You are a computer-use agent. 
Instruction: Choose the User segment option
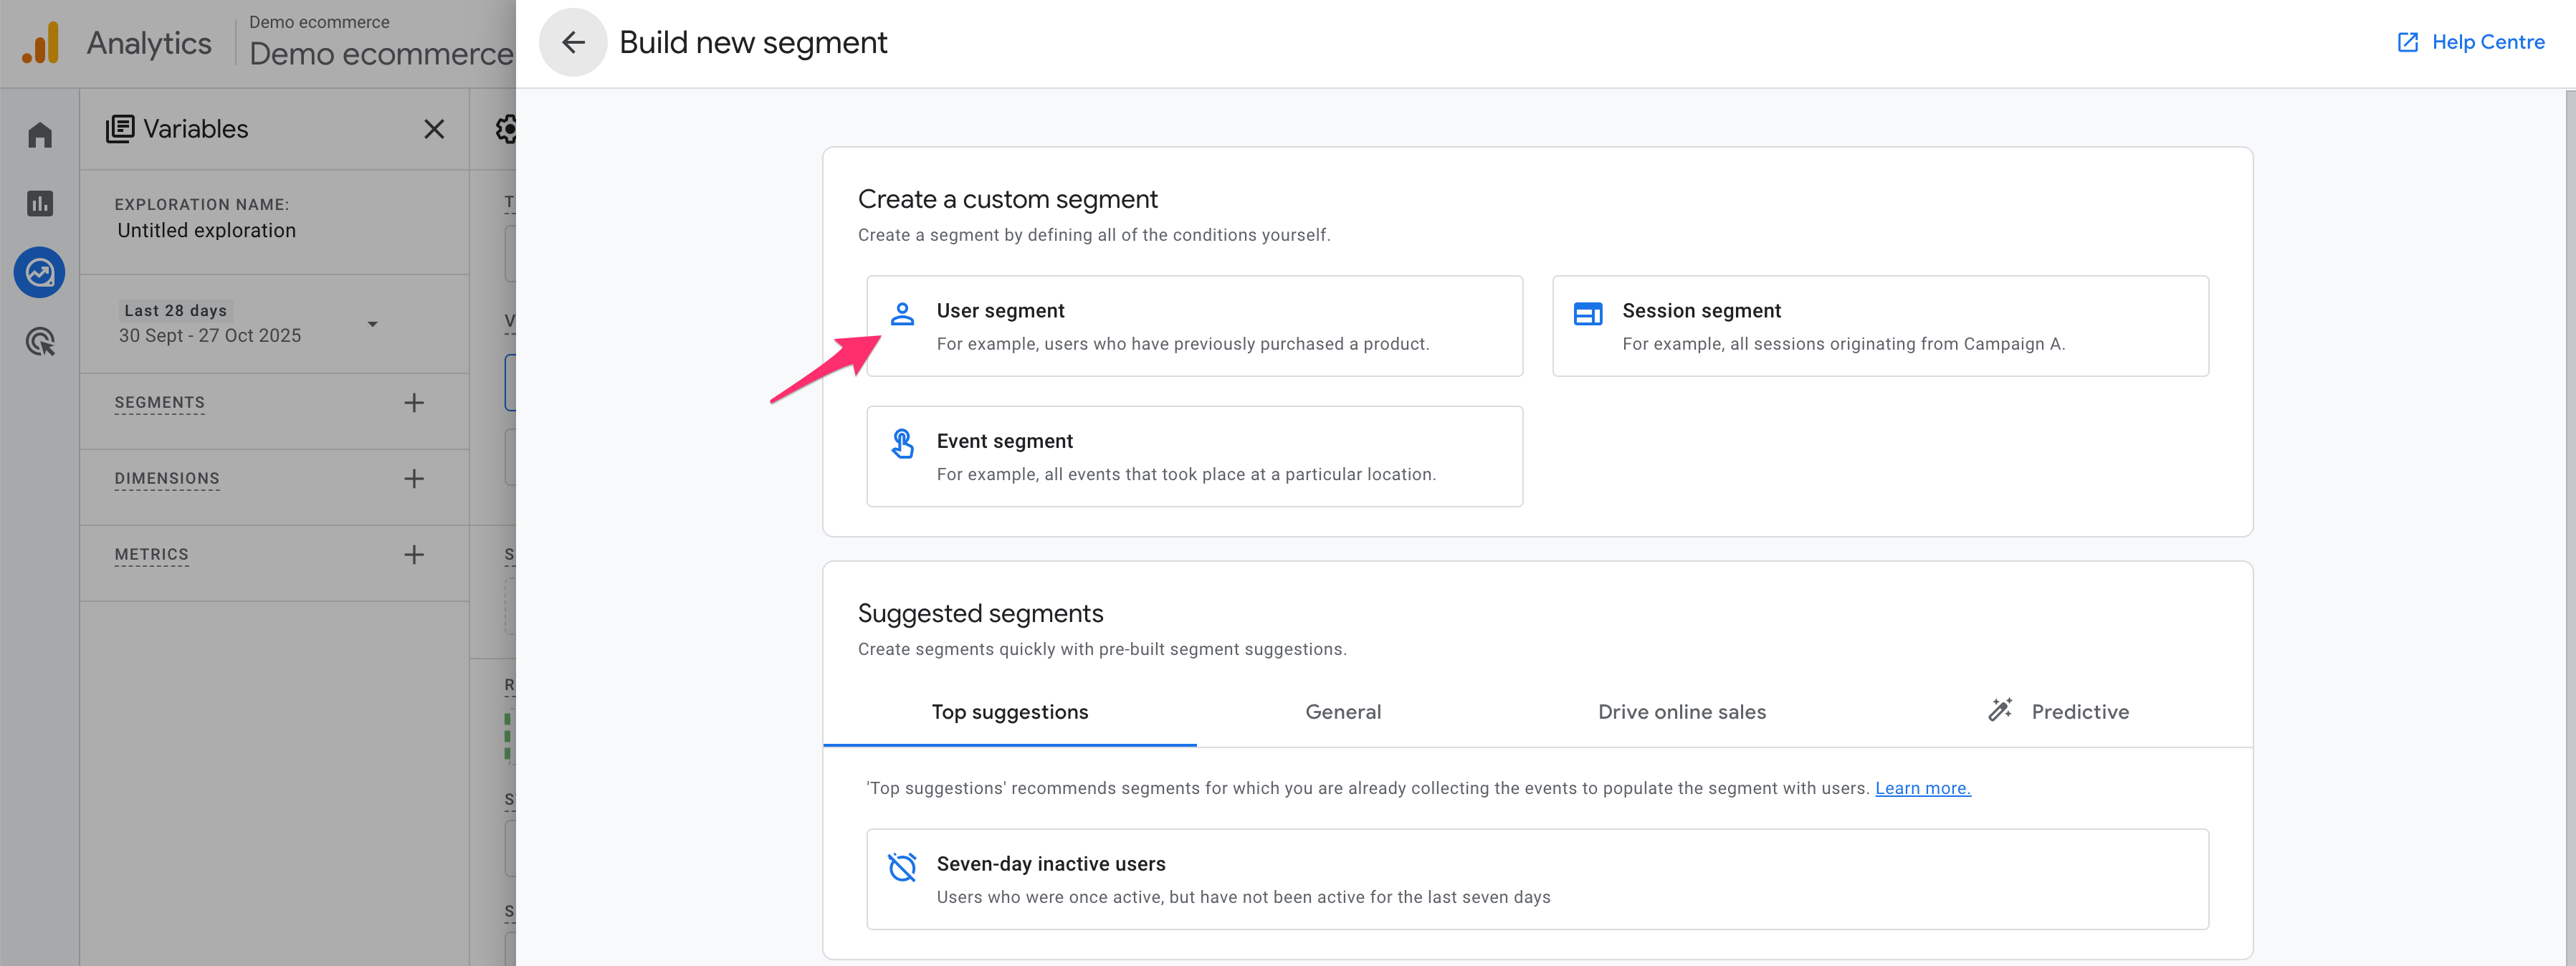[1194, 326]
